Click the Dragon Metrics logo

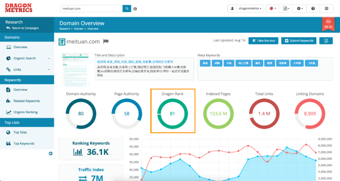[x=18, y=8]
